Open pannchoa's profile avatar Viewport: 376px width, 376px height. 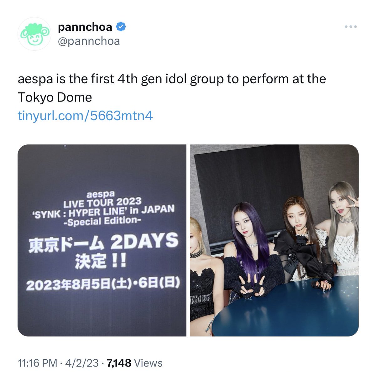click(34, 34)
